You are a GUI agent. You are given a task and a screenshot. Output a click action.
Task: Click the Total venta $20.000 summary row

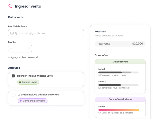click(x=120, y=44)
